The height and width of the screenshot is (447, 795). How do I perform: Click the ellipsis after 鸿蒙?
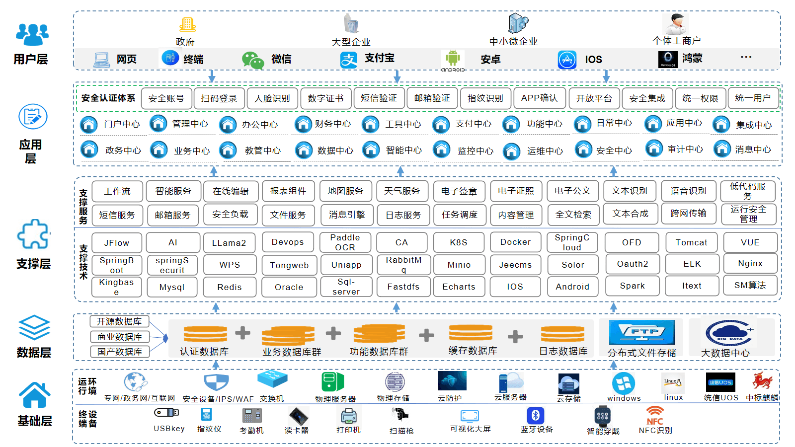(746, 57)
